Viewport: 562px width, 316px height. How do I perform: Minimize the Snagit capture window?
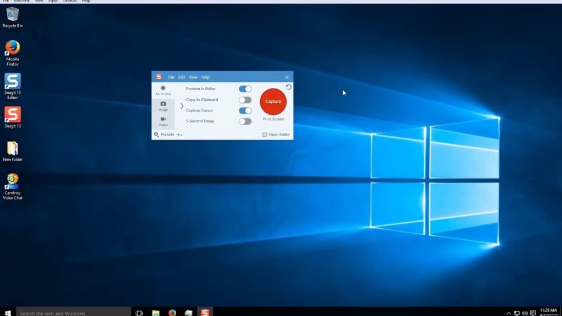pos(274,77)
